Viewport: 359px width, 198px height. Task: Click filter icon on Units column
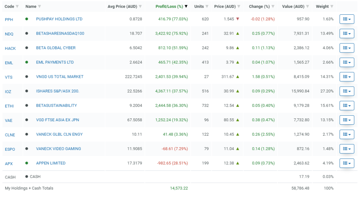[x=207, y=7]
